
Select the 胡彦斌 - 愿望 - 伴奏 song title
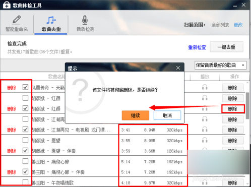pyautogui.click(x=54, y=151)
